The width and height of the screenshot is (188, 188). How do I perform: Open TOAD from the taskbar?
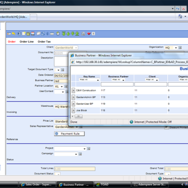[x=112, y=185]
